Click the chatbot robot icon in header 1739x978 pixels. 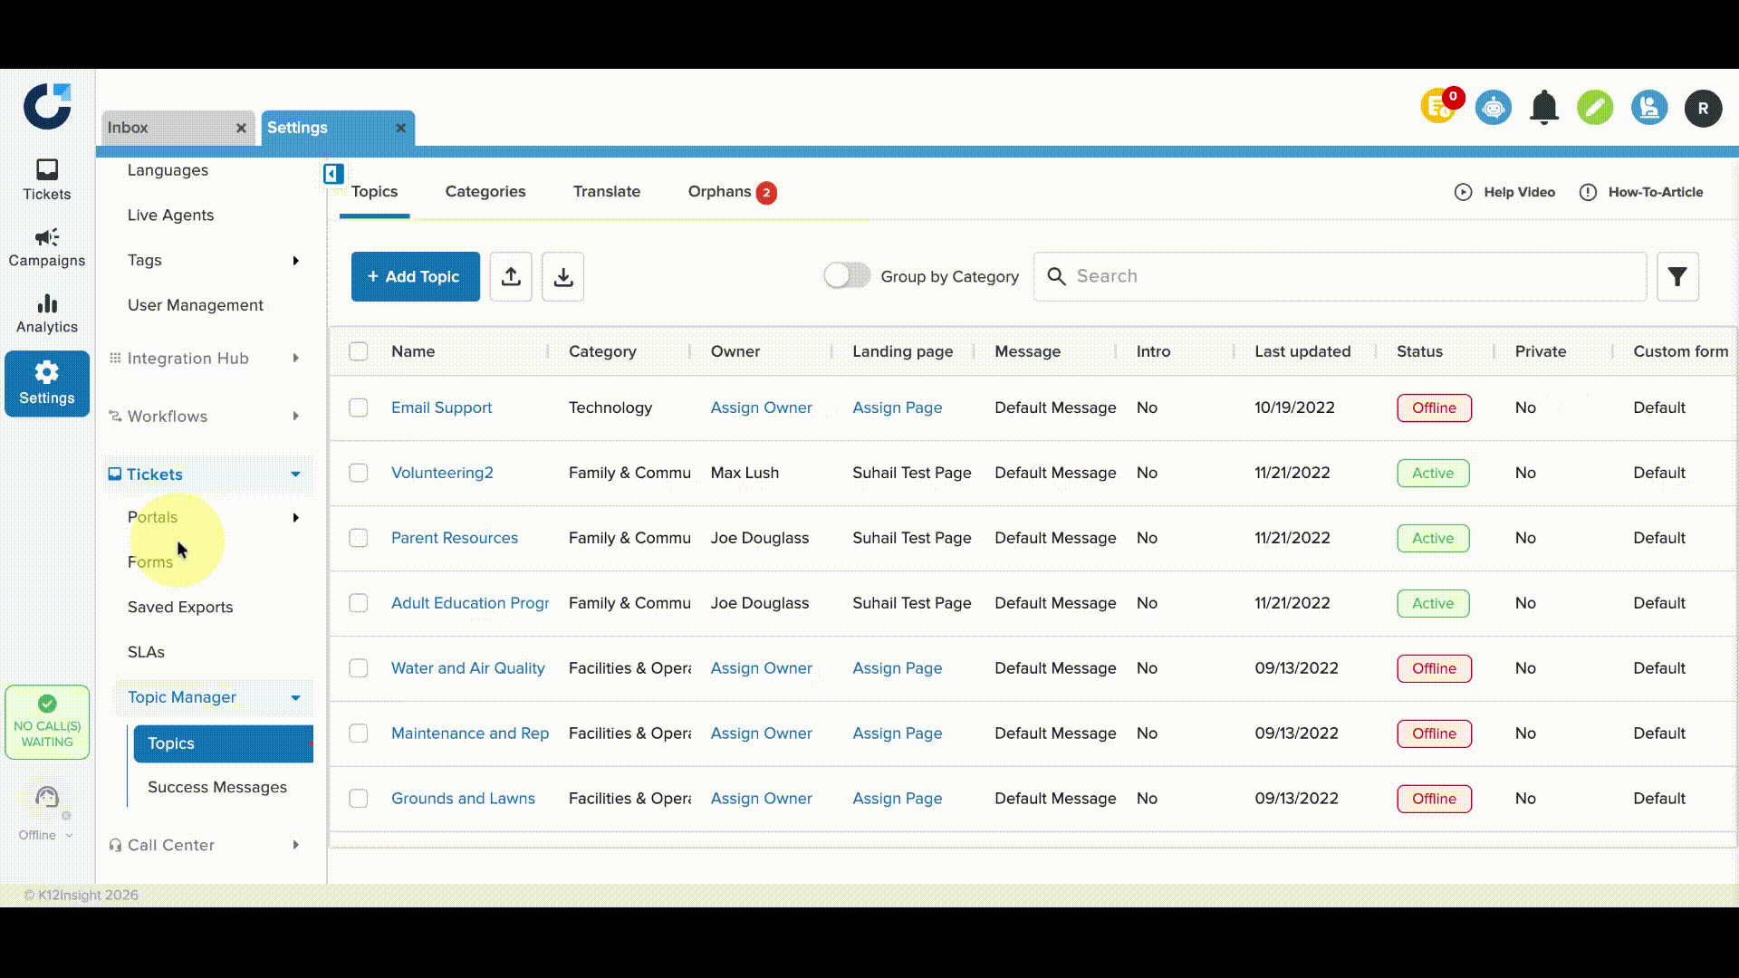[x=1493, y=108]
